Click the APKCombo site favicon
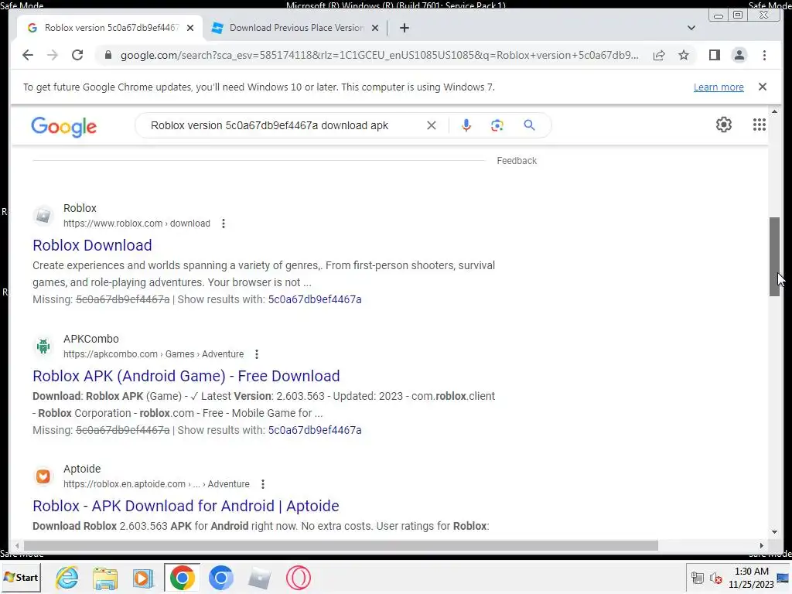Image resolution: width=792 pixels, height=594 pixels. pyautogui.click(x=43, y=346)
